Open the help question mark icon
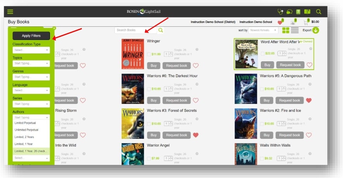The image size is (343, 178). 298,12
